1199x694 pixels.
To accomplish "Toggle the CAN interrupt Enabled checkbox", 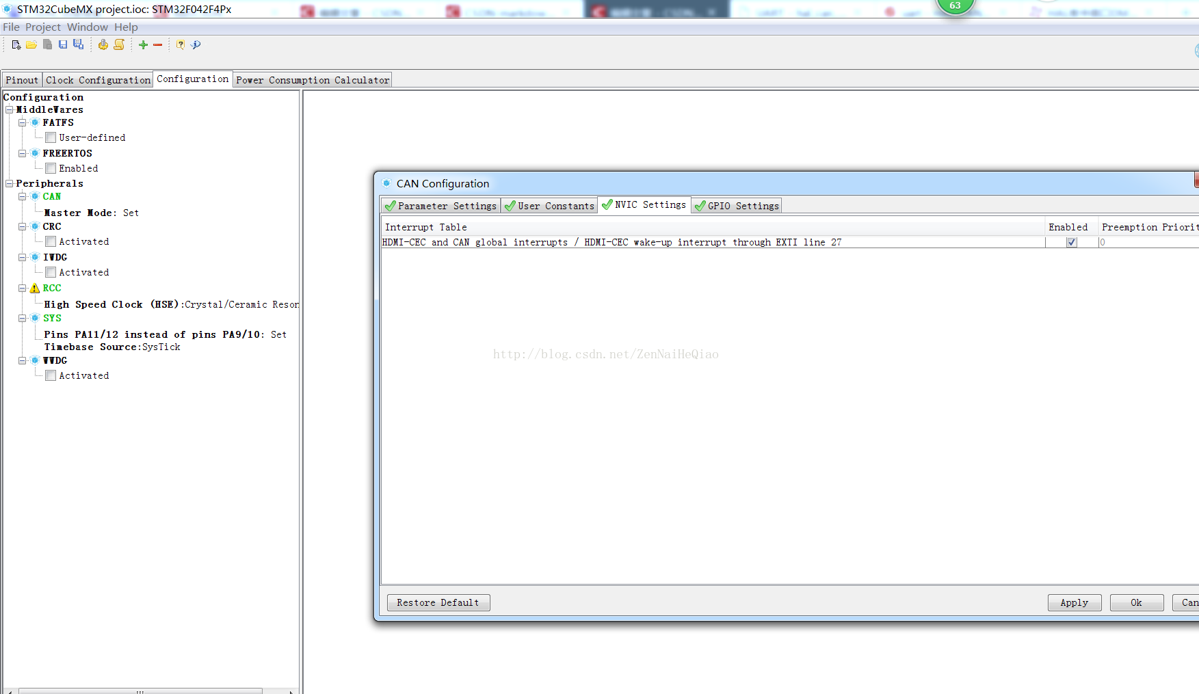I will (1071, 243).
